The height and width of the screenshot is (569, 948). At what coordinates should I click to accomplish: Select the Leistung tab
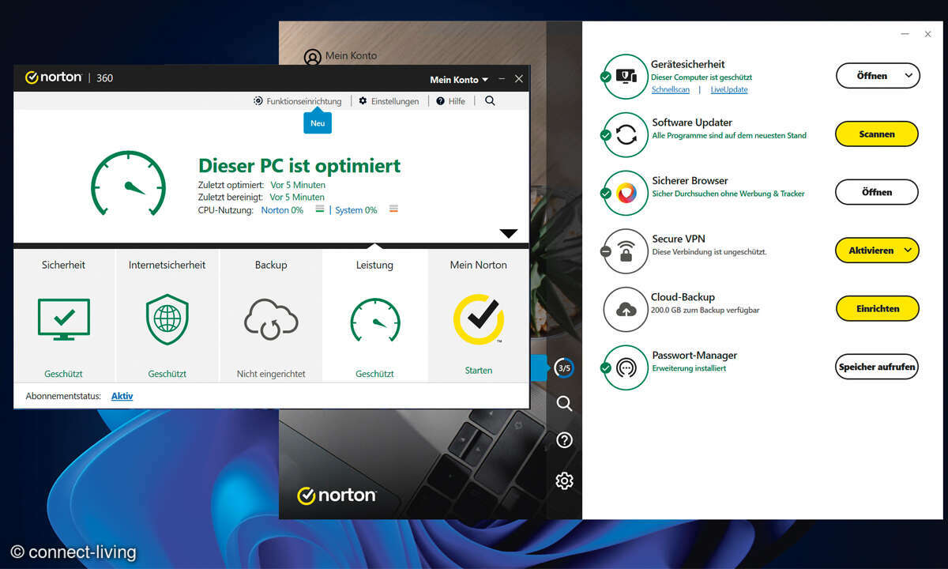(374, 316)
